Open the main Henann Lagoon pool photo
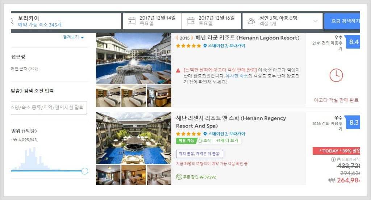Screen dimensions: 371x200 pyautogui.click(x=133, y=58)
